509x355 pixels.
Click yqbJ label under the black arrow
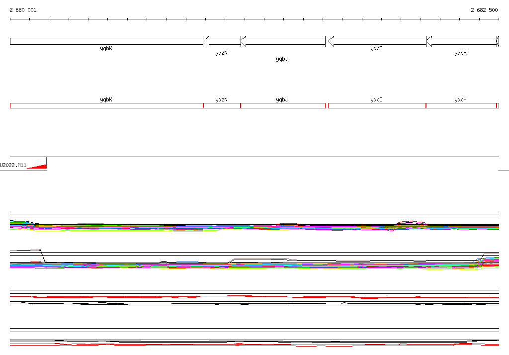pyautogui.click(x=282, y=59)
